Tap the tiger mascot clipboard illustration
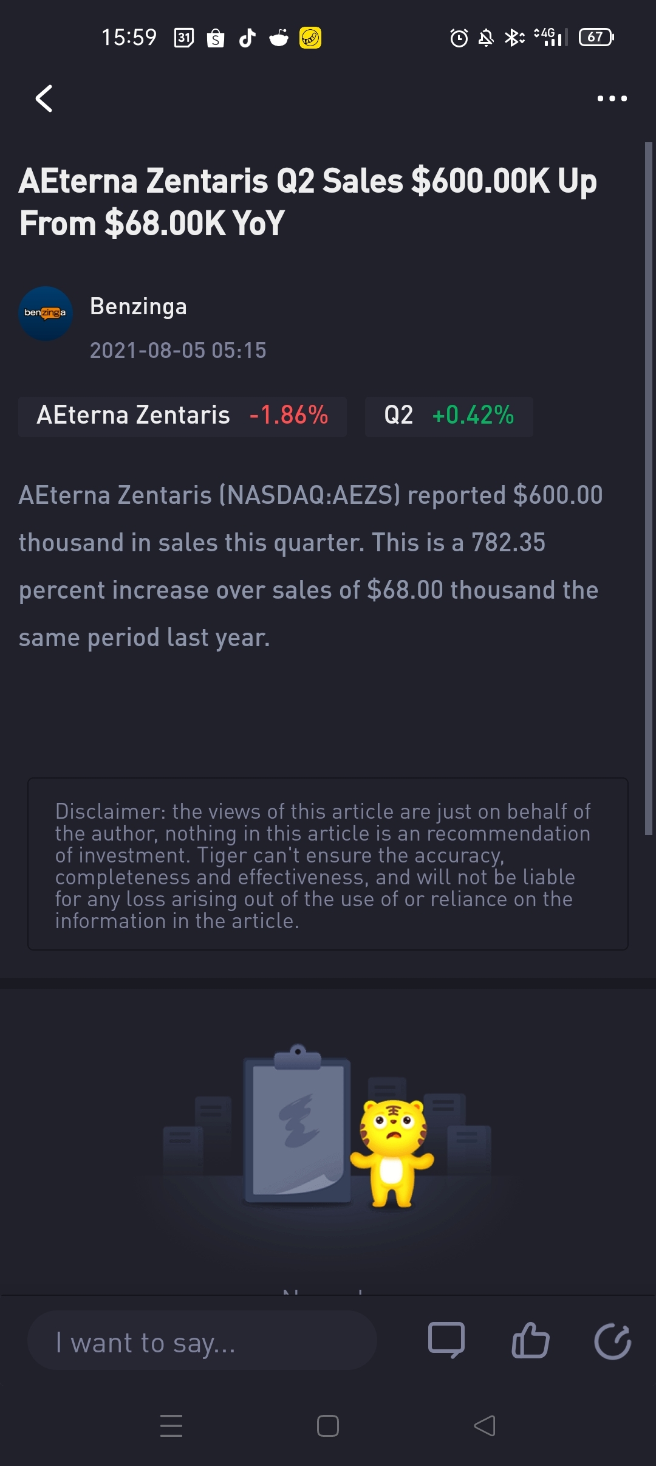656x1466 pixels. (328, 1127)
